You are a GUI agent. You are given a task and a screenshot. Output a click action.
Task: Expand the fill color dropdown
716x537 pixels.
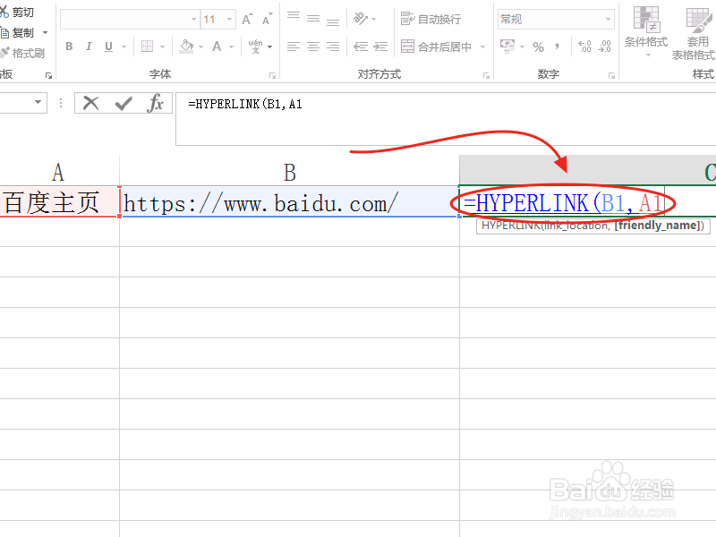coord(200,47)
